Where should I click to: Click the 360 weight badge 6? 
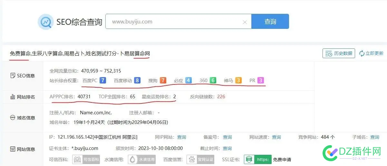(213, 80)
